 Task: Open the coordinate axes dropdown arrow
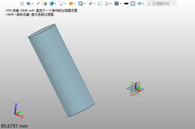pos(111,4)
